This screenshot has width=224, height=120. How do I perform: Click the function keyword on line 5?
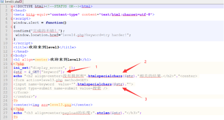(x=54, y=23)
